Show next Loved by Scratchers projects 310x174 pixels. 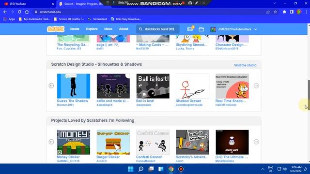coord(256,142)
